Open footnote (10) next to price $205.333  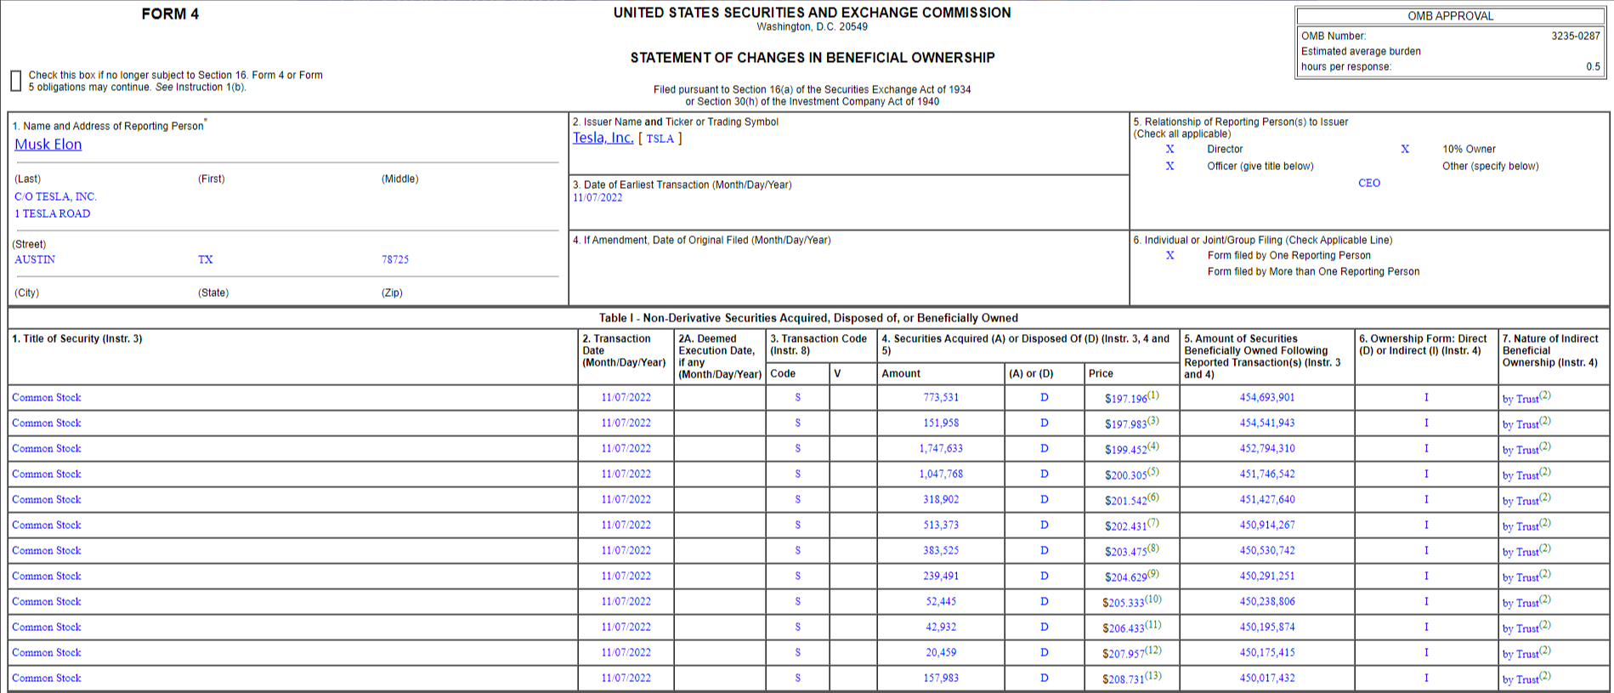[x=1152, y=599]
